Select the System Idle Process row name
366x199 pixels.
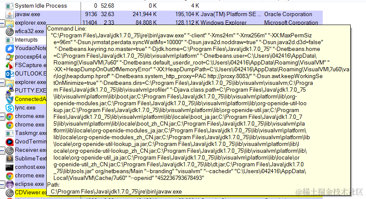point(41,6)
